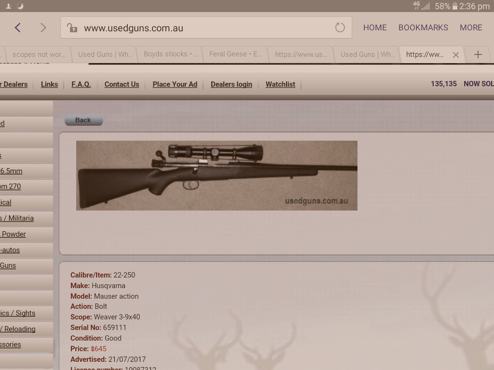Screen dimensions: 494x370
Task: Tap the Husqvarna rifle photo thumbnail
Action: click(217, 175)
